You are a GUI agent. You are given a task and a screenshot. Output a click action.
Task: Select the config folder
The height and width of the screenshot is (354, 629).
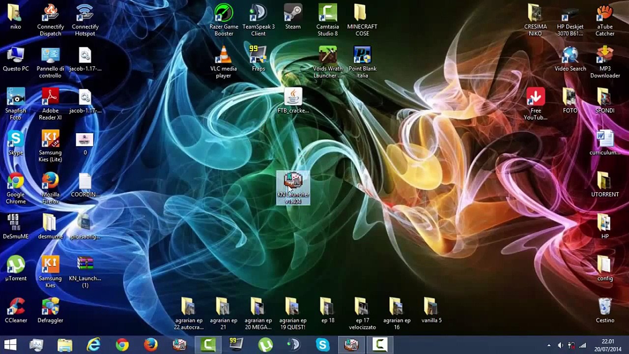(605, 268)
